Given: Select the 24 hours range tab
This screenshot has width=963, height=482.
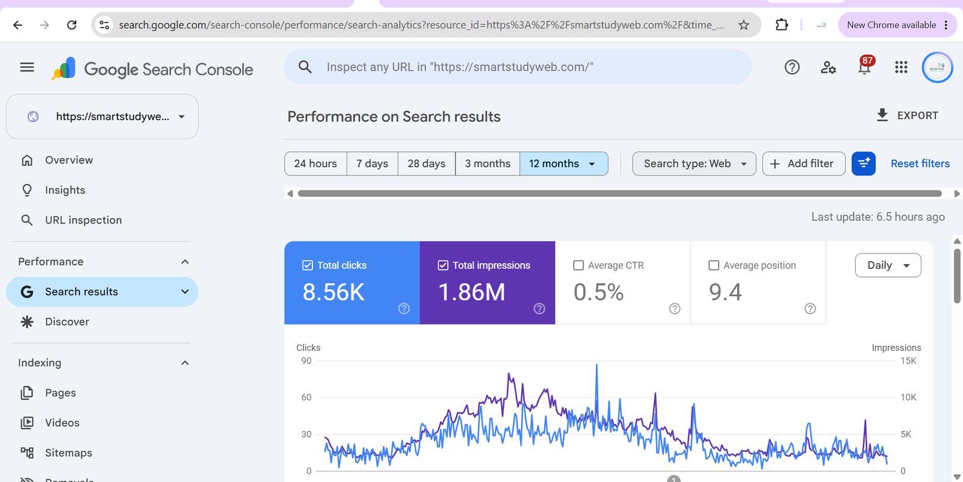Looking at the screenshot, I should point(315,163).
